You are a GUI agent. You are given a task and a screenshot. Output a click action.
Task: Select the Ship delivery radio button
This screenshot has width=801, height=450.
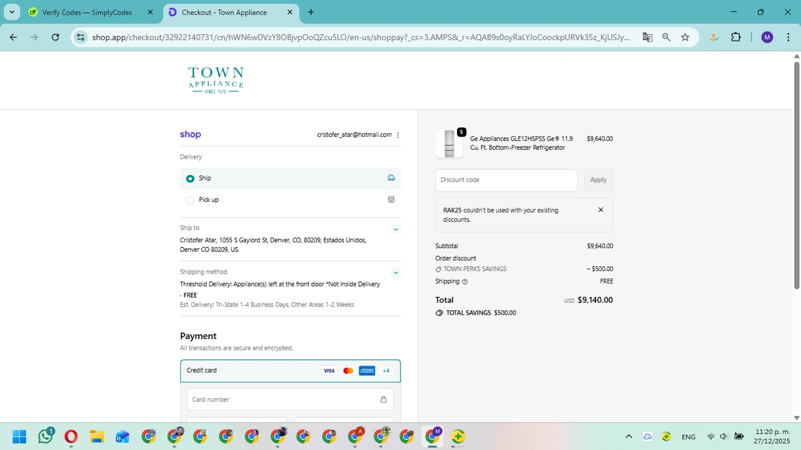(x=190, y=179)
